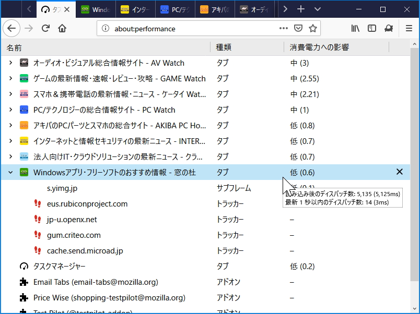Click the 窓の杜 row favicon
Screen dimensions: 420x314
click(24, 172)
